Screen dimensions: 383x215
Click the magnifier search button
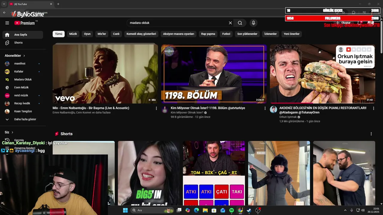point(240,23)
